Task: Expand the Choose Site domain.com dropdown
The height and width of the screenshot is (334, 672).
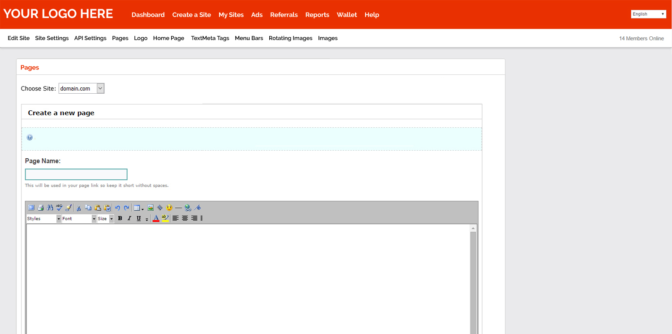Action: coord(81,88)
